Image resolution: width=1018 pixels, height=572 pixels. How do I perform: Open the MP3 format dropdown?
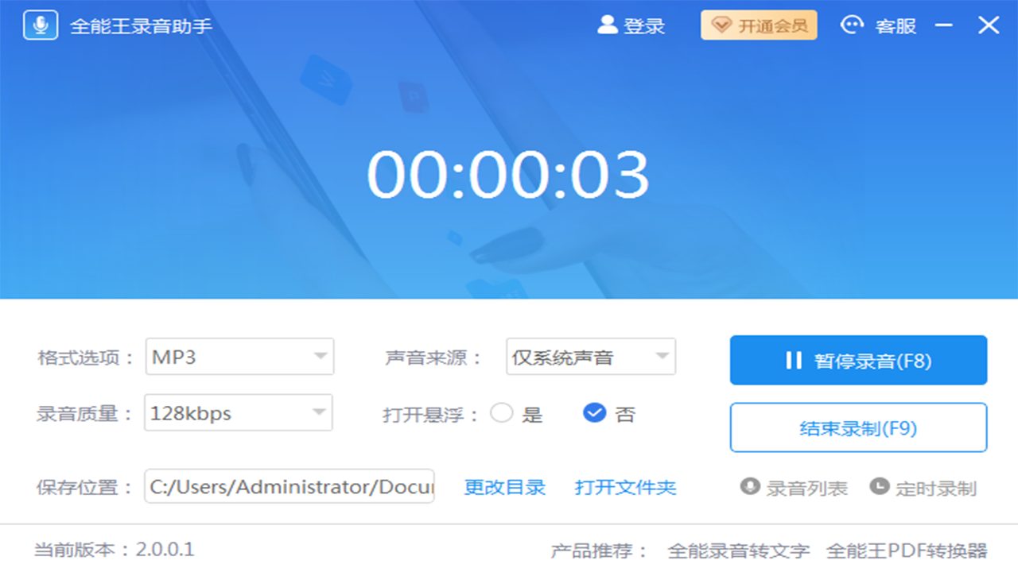point(239,357)
